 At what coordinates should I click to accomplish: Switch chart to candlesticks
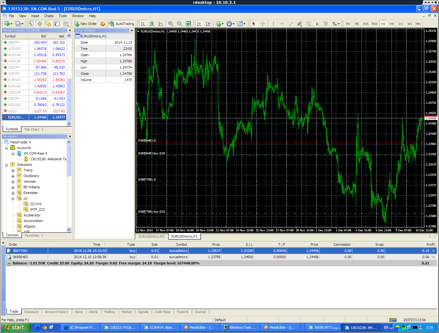click(x=152, y=24)
